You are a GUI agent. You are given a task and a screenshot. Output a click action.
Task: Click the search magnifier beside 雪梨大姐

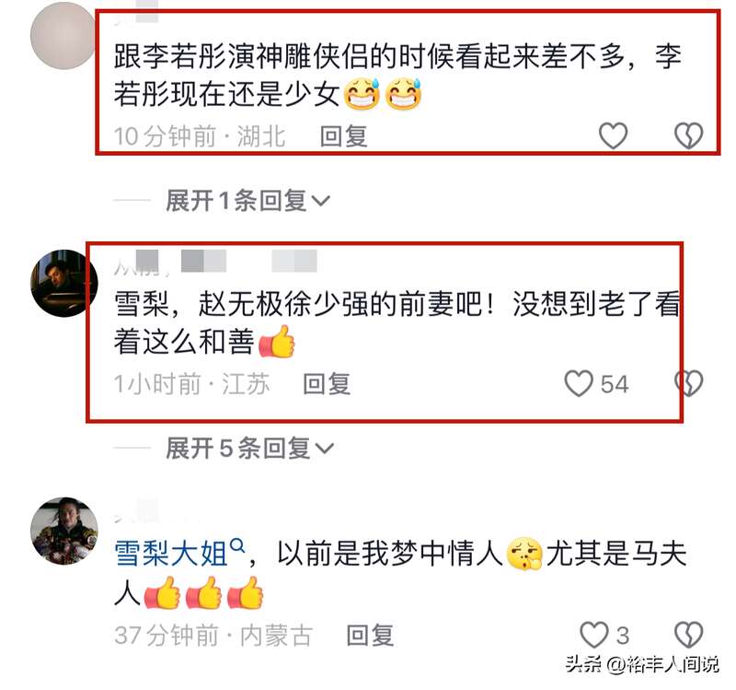[x=238, y=546]
